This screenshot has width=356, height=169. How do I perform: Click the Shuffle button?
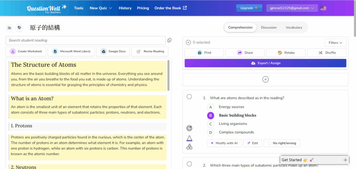point(327,53)
